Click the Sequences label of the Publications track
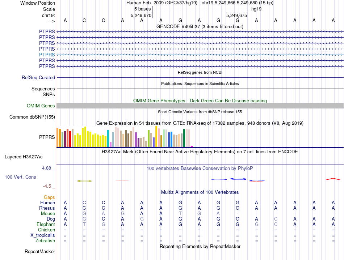The width and height of the screenshot is (344, 260). pos(43,89)
